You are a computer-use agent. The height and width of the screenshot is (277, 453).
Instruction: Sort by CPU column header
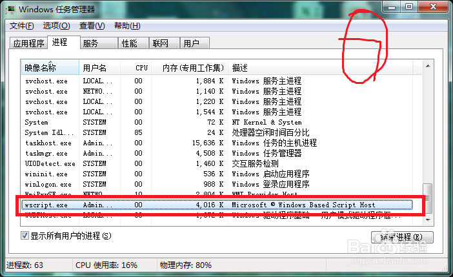136,68
